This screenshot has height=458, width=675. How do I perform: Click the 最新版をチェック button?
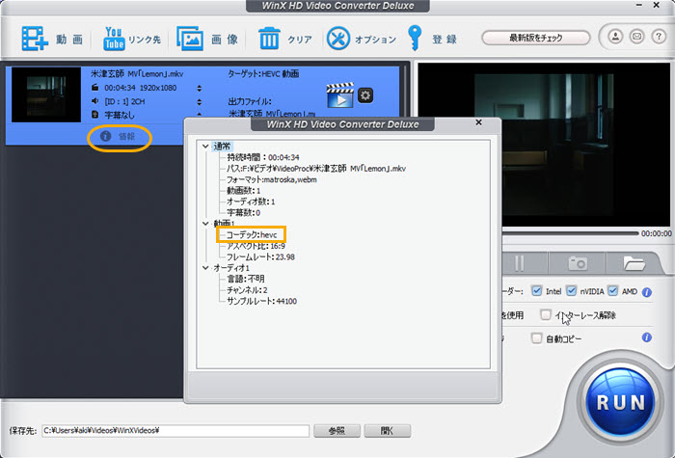(x=535, y=38)
